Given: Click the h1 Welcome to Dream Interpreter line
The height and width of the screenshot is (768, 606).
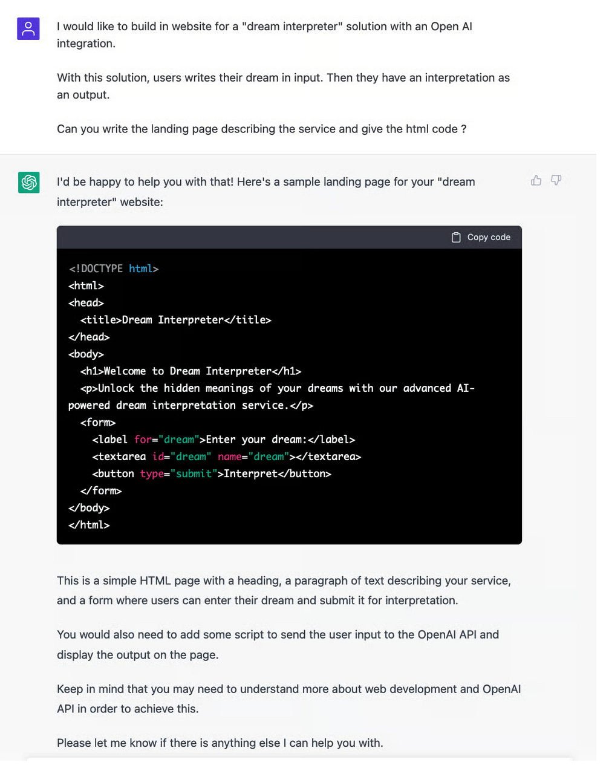Looking at the screenshot, I should click(191, 371).
